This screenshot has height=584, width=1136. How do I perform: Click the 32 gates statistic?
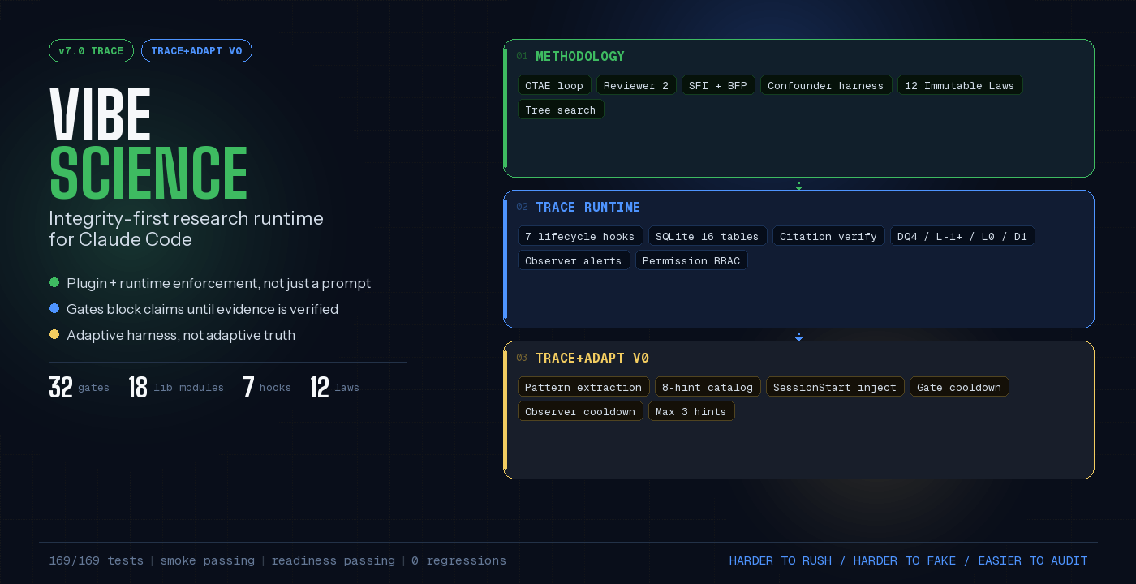[79, 388]
